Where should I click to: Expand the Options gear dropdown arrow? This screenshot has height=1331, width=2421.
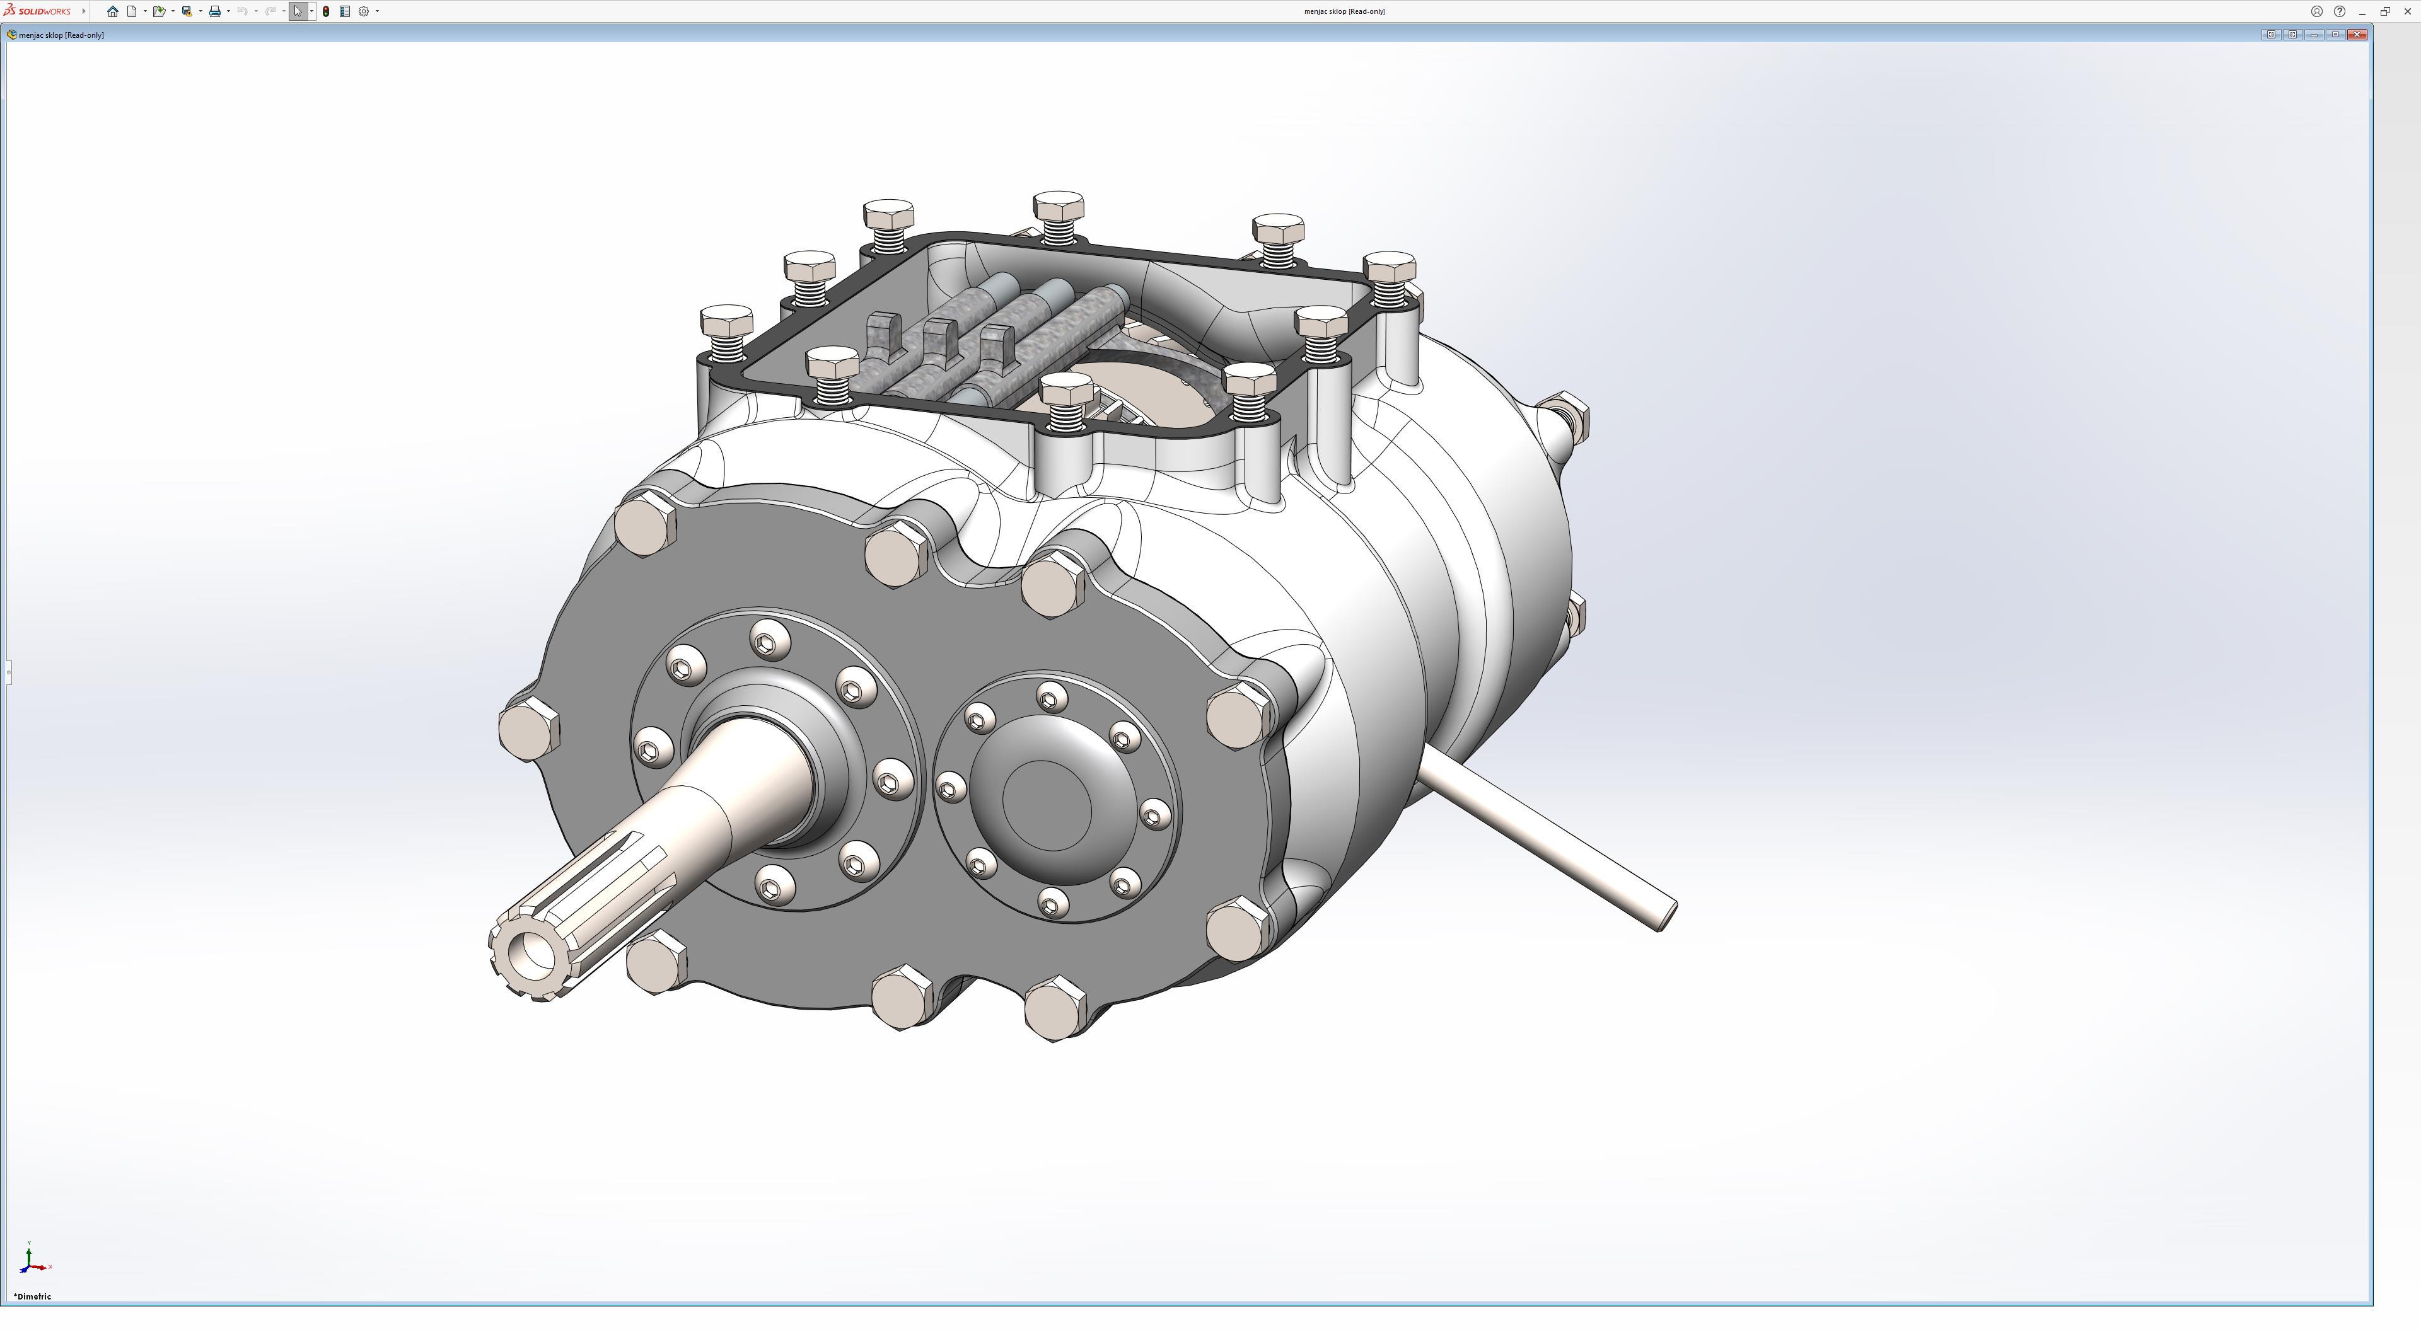(x=377, y=11)
